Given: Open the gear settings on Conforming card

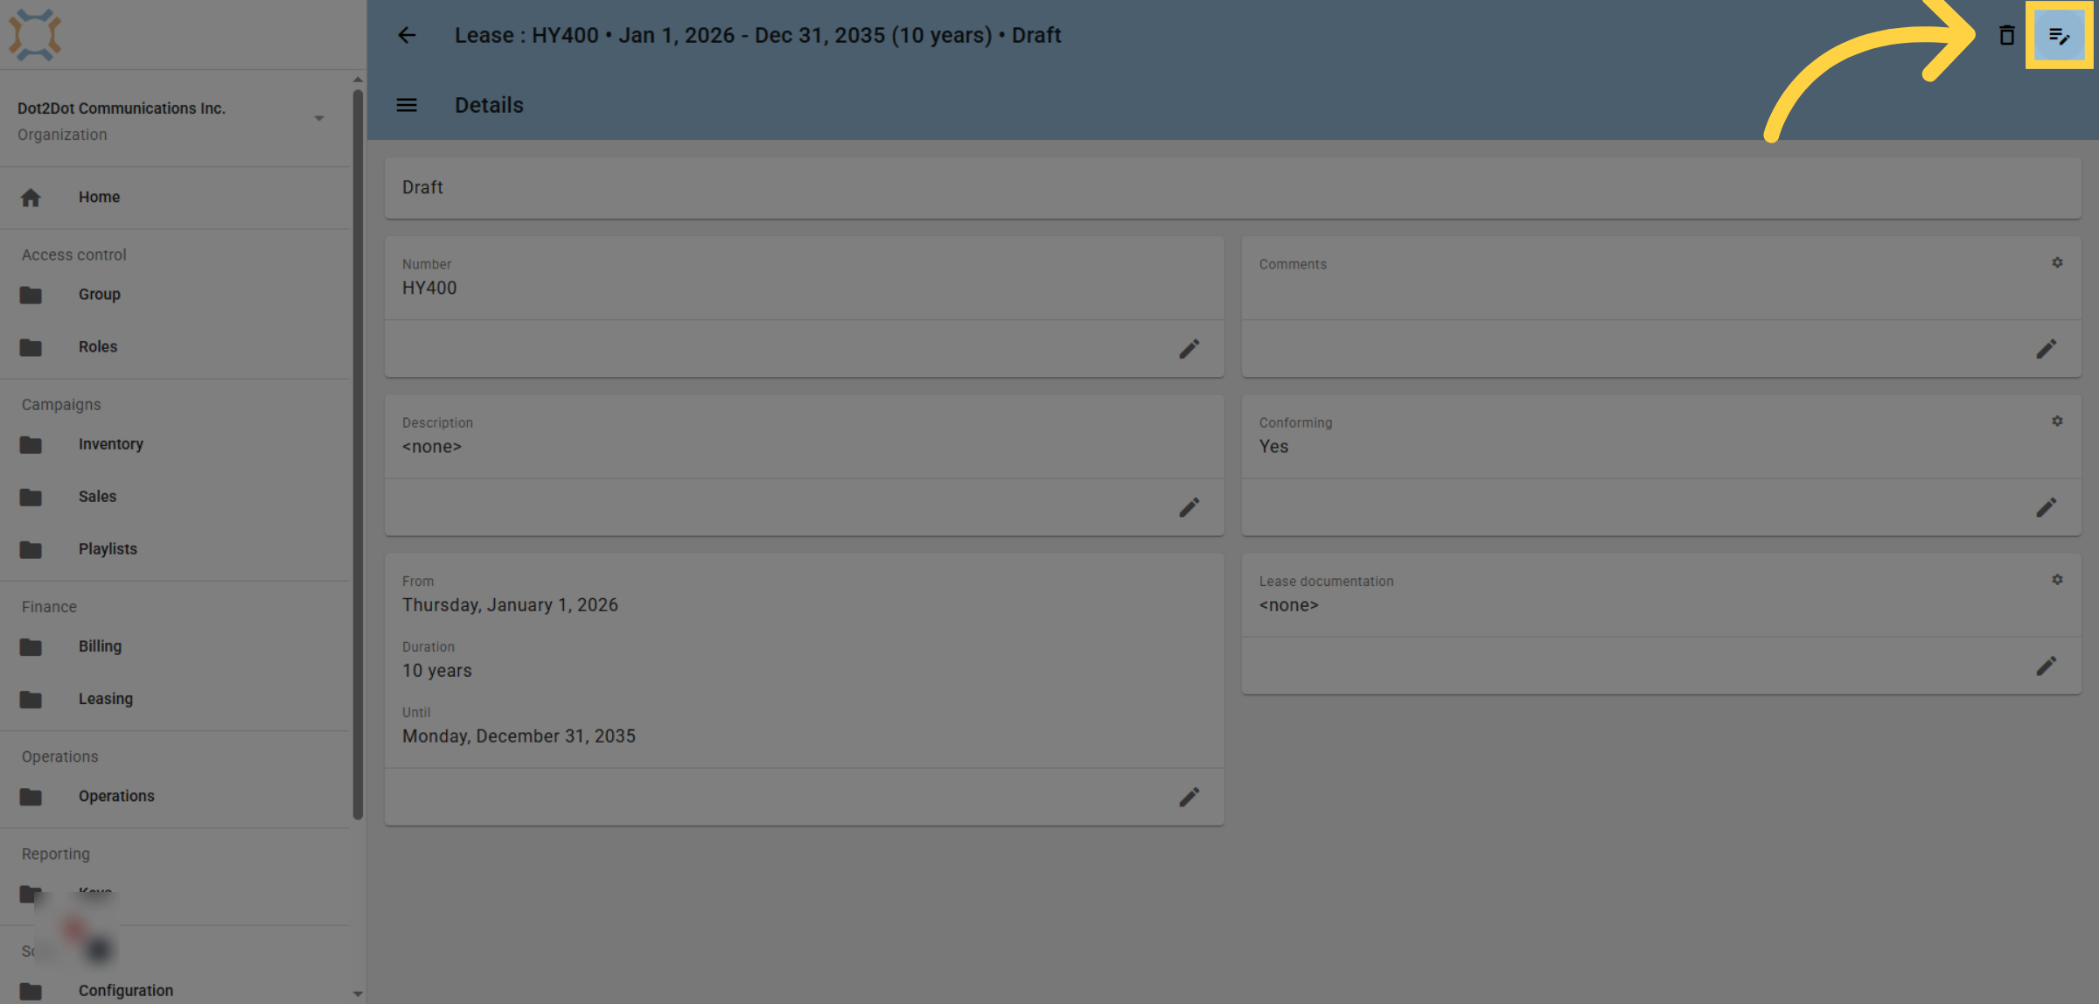Looking at the screenshot, I should 2057,421.
